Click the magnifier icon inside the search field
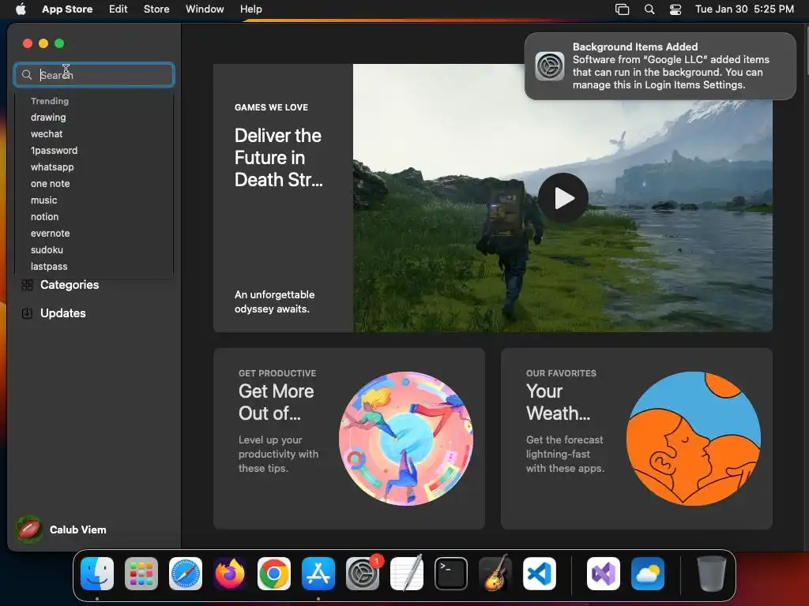809x606 pixels. tap(27, 75)
